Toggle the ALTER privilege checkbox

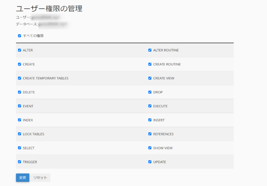[x=20, y=50]
